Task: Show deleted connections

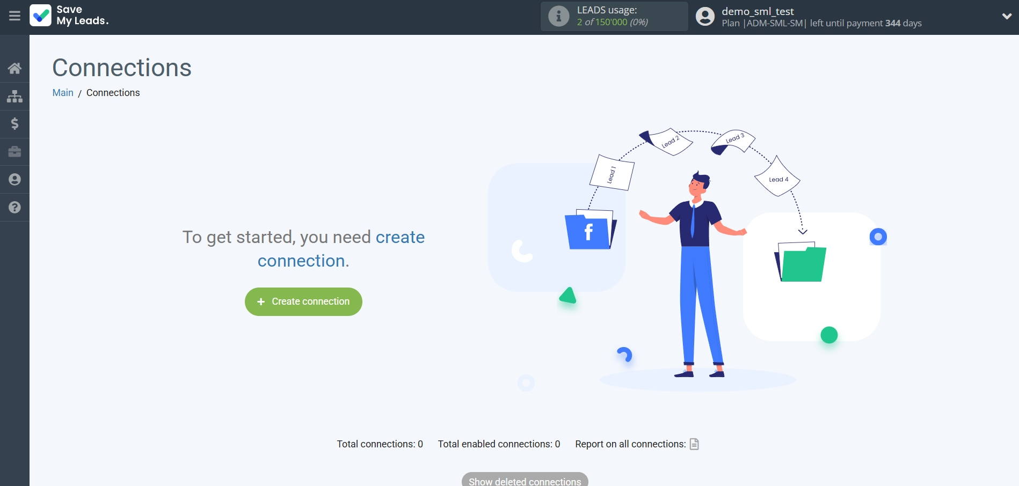Action: (x=524, y=480)
